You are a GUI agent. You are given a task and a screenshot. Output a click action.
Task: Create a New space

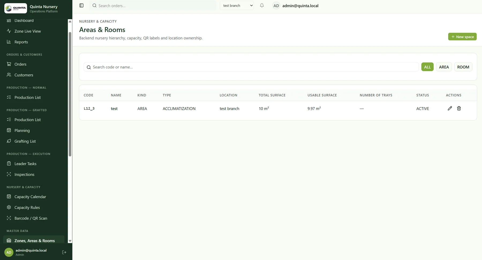pyautogui.click(x=462, y=37)
